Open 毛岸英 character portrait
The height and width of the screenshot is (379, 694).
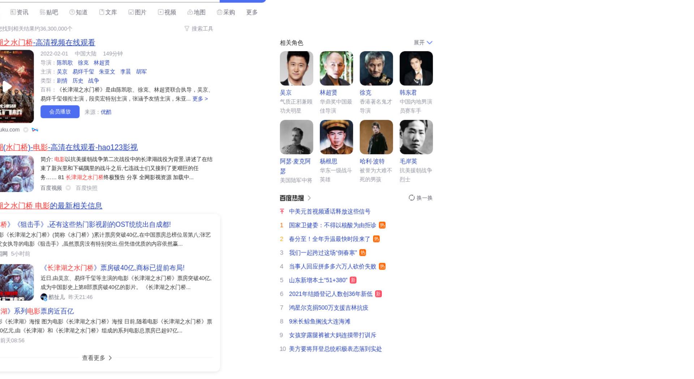(x=416, y=137)
